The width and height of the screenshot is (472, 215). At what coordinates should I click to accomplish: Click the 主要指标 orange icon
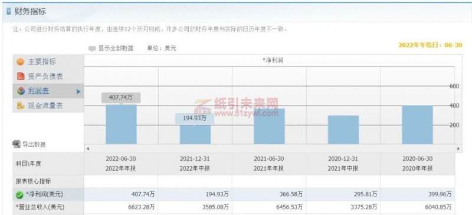pyautogui.click(x=20, y=62)
